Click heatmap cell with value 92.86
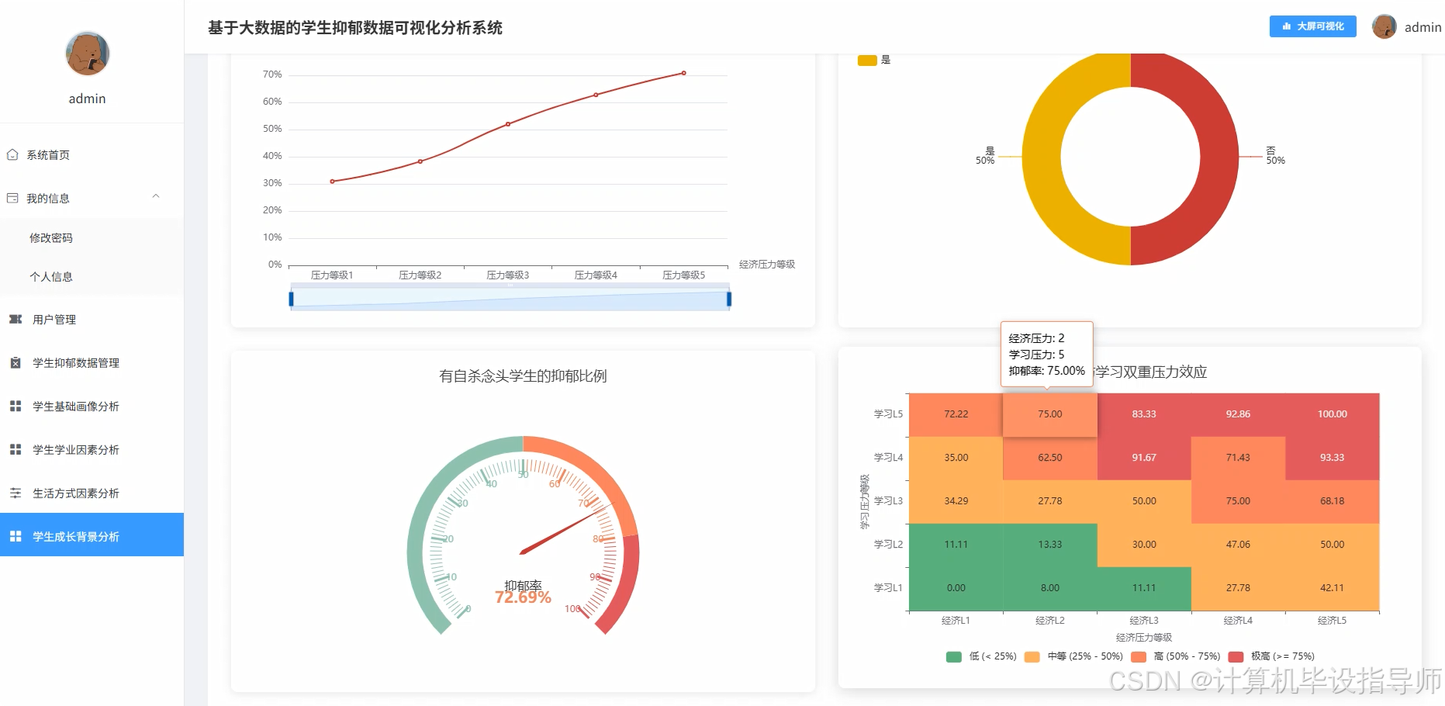This screenshot has height=706, width=1445. pos(1238,414)
